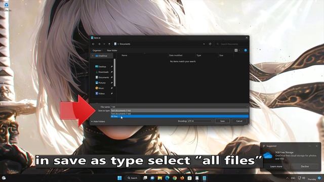Viewport: 324px width, 182px height.
Task: Create a New folder
Action: click(112, 51)
